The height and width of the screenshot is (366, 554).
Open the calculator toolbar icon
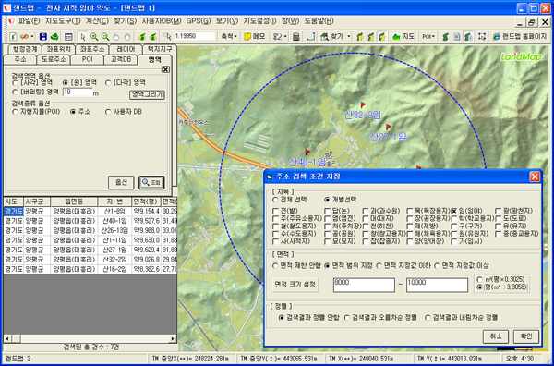pyautogui.click(x=296, y=37)
